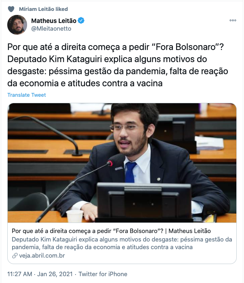
Task: Click the Míriam Leitão liked label
Action: click(x=43, y=9)
